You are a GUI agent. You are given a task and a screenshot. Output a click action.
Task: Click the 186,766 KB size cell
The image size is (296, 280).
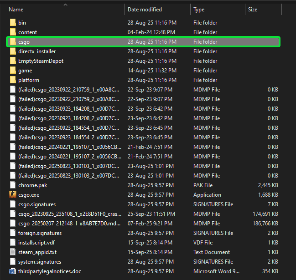pos(265,224)
